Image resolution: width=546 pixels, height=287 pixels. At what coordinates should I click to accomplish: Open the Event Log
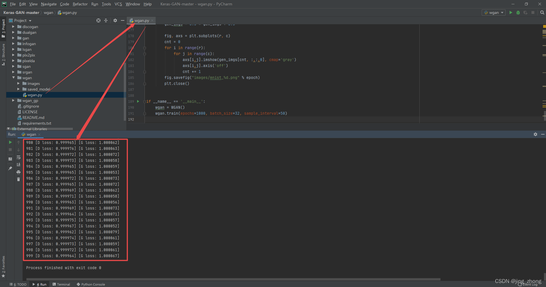click(528, 284)
